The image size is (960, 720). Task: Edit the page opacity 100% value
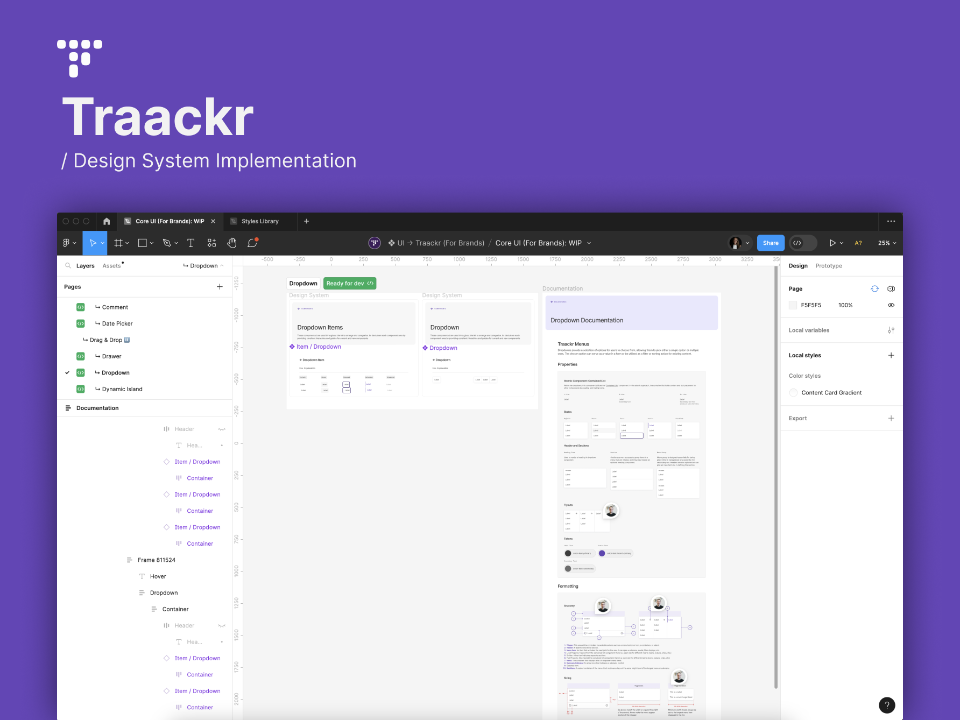(x=845, y=305)
